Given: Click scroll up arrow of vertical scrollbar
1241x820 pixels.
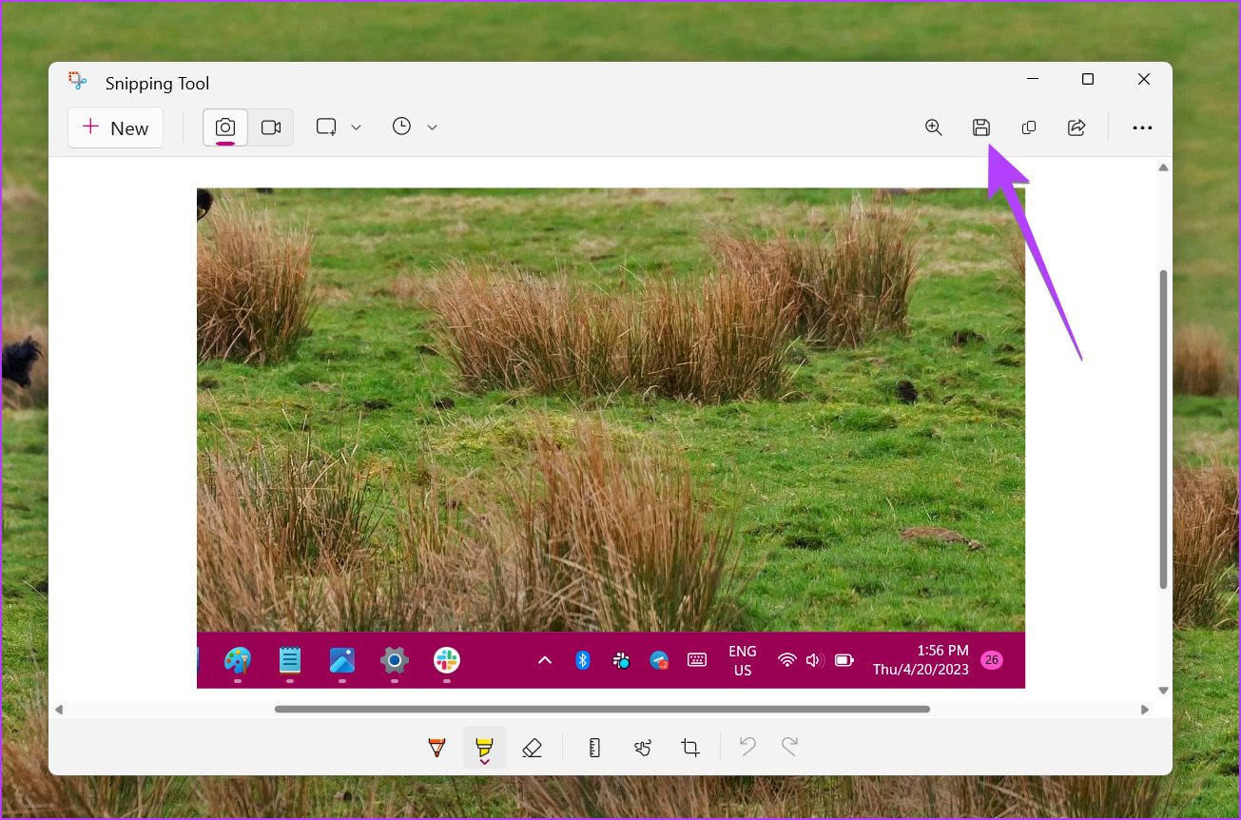Looking at the screenshot, I should click(1163, 168).
